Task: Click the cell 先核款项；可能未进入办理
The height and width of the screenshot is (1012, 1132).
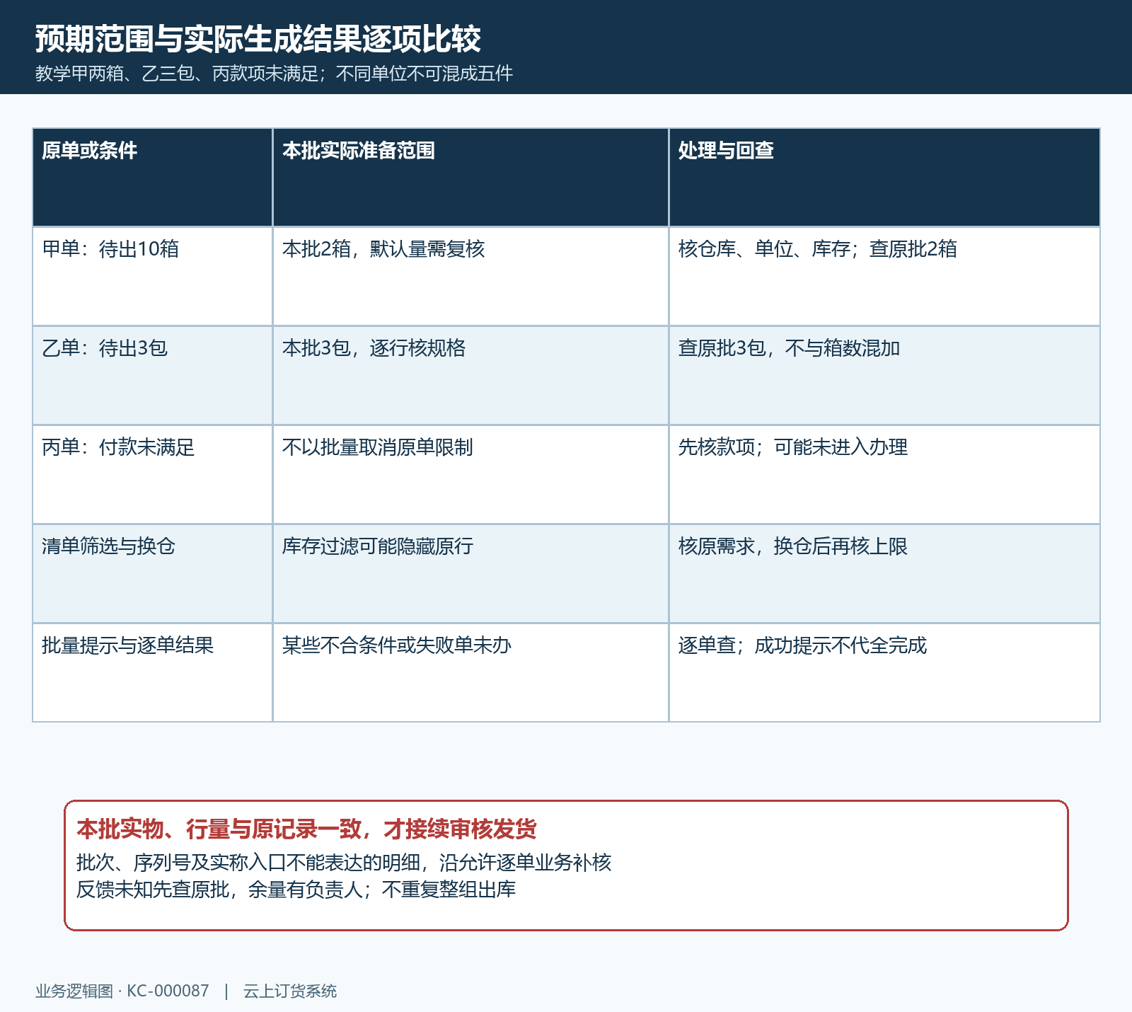Action: [884, 475]
